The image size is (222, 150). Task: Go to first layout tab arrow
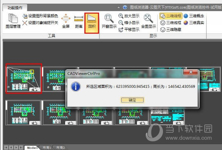coord(6,148)
